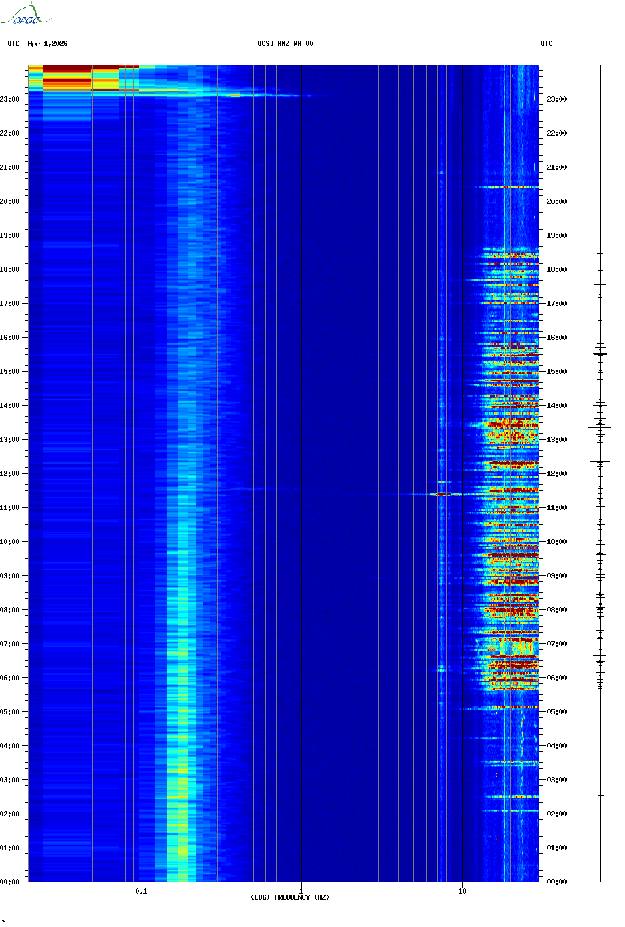This screenshot has height=927, width=625.
Task: Click the largest spike on the seismogram trace
Action: [x=600, y=380]
